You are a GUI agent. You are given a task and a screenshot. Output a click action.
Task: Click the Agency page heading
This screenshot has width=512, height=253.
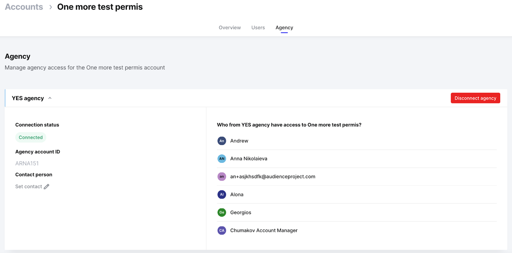click(x=18, y=56)
